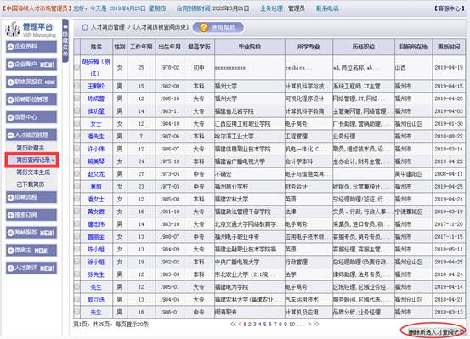Go to next page with single-right arrow
Image resolution: width=470 pixels, height=339 pixels.
(309, 324)
